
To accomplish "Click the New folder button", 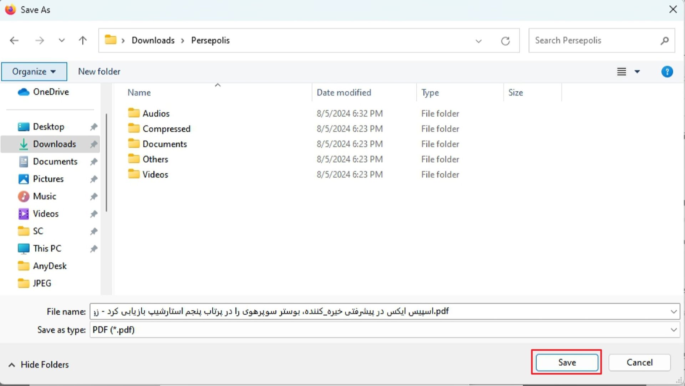I will pos(99,71).
